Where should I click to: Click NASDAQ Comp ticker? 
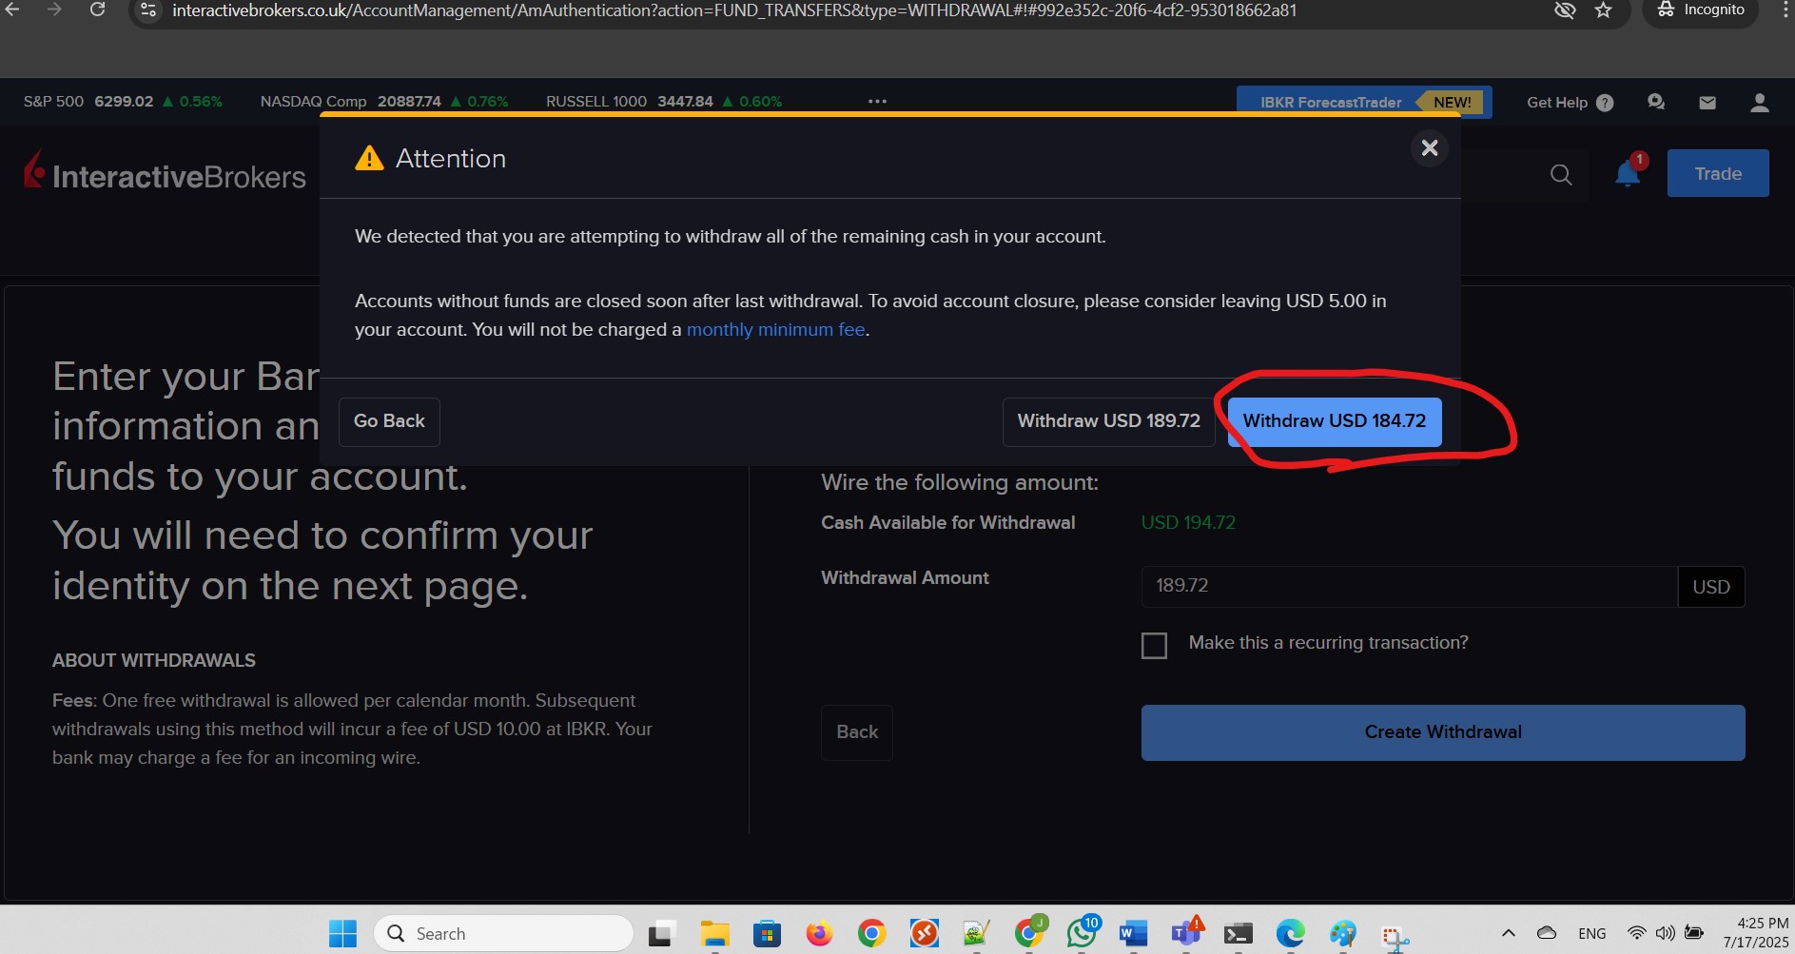tap(384, 101)
